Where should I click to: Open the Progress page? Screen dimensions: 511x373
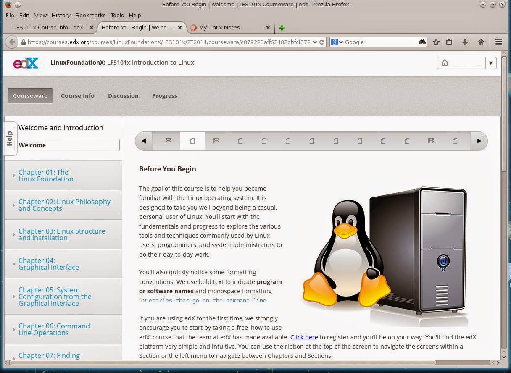click(164, 95)
